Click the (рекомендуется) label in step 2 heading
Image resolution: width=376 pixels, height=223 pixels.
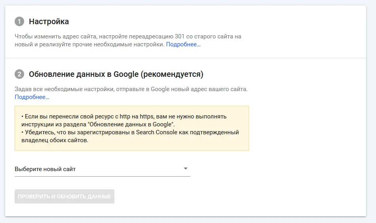(x=172, y=74)
